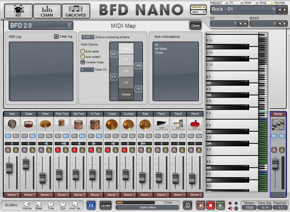Viewport: 290px width, 212px height.
Task: Click the LEARN button
Action: pyautogui.click(x=106, y=206)
